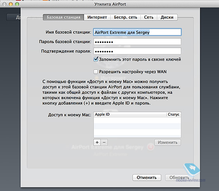Click the Статус column header
The width and height of the screenshot is (219, 191).
[x=174, y=114]
